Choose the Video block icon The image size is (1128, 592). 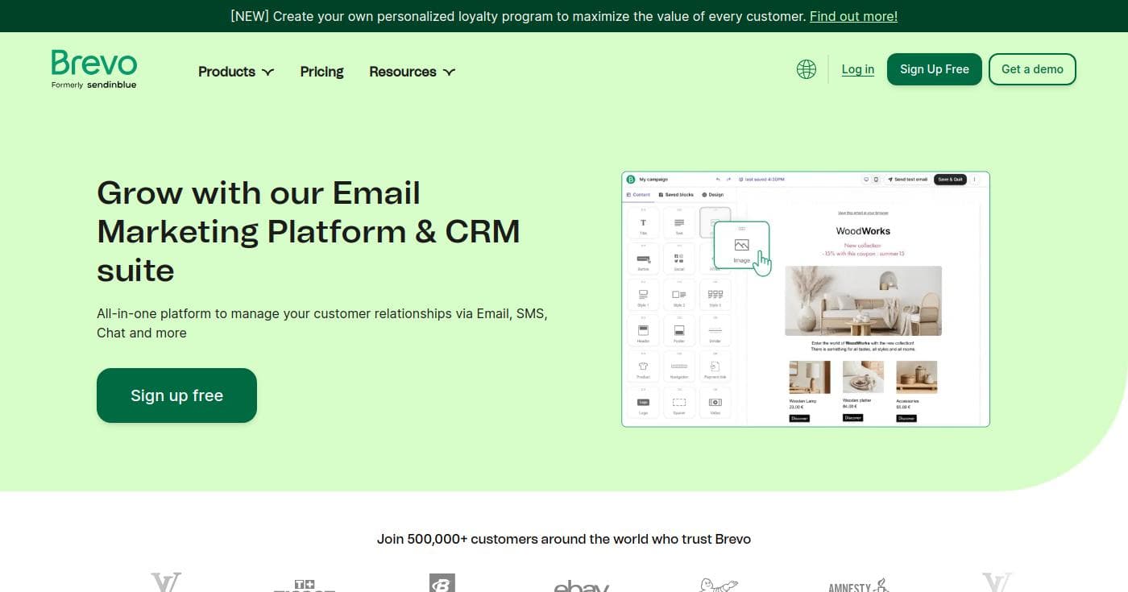click(715, 403)
